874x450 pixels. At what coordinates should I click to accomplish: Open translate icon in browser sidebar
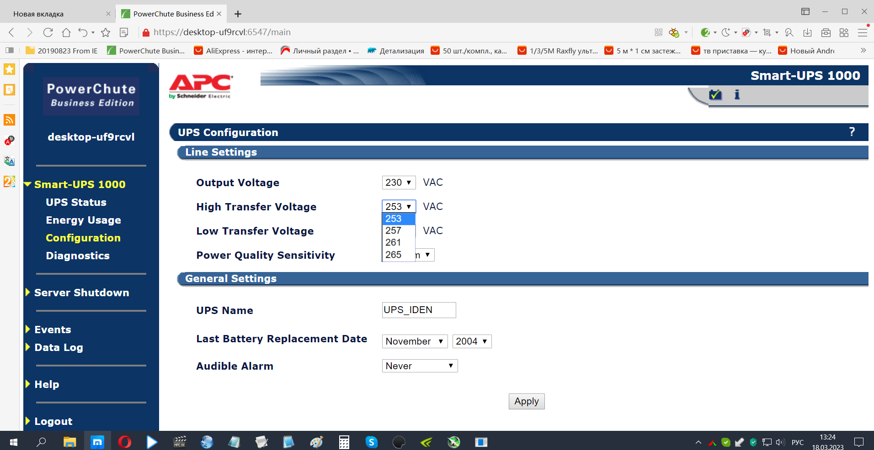point(10,161)
